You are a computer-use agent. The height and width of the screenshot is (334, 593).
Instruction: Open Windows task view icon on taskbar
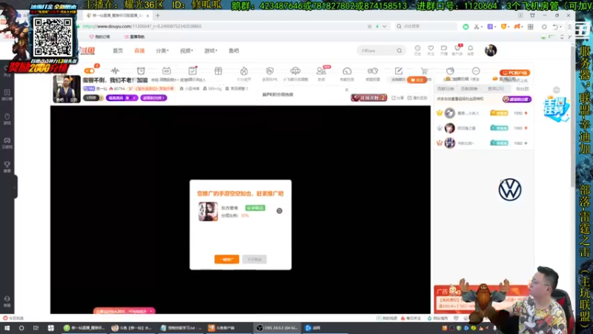tap(36, 328)
